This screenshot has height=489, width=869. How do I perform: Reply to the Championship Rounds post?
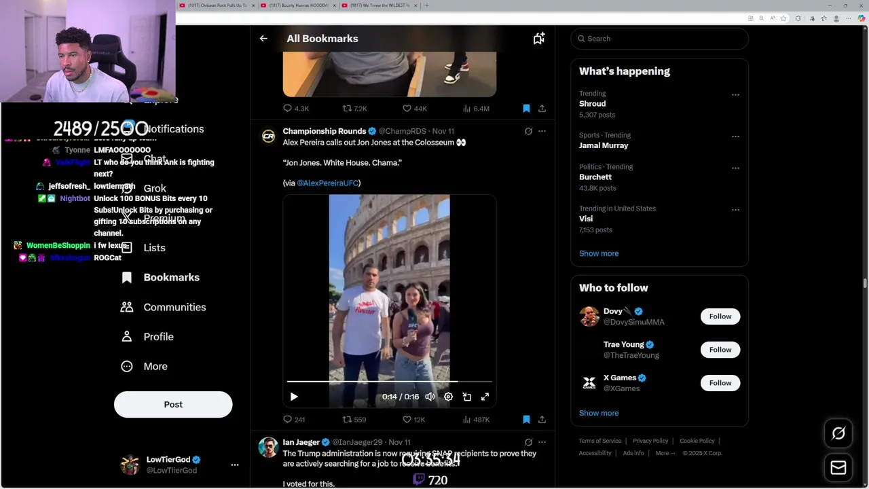(x=294, y=420)
